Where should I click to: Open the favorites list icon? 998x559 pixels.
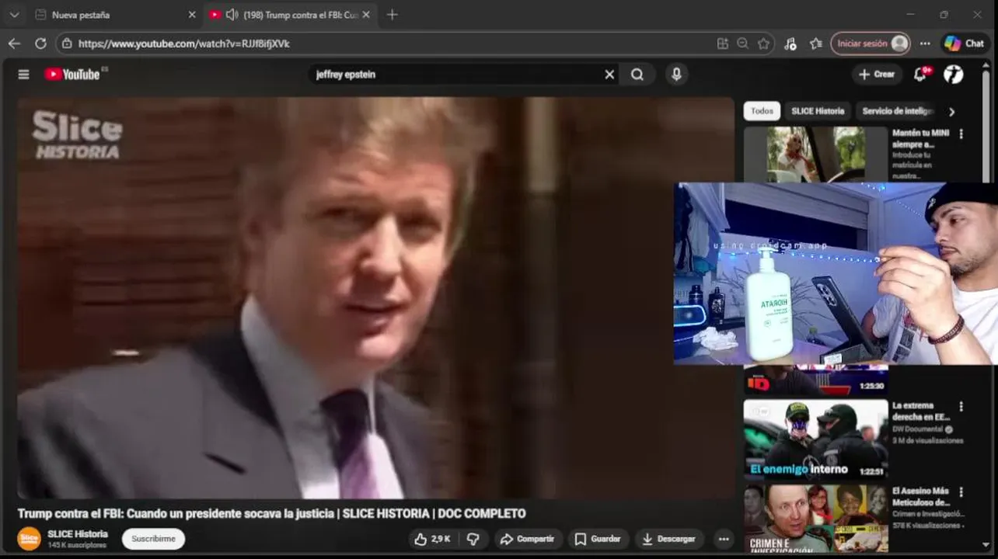815,43
